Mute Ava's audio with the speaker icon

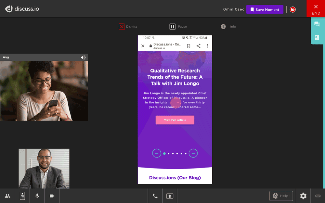[x=83, y=57]
